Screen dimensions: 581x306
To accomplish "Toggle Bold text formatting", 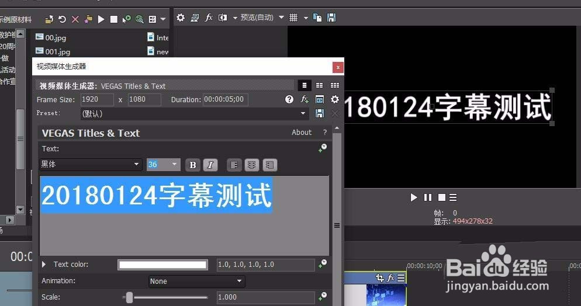I will (192, 165).
